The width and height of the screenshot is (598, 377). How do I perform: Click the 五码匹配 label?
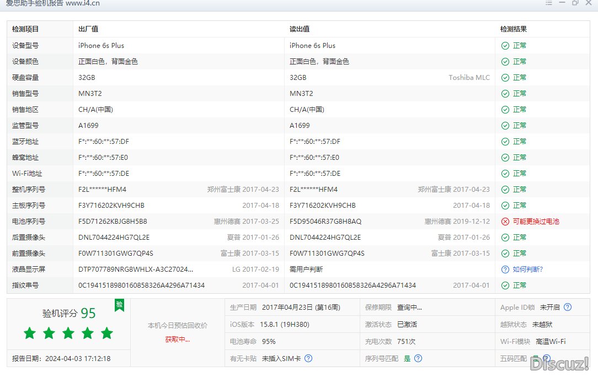514,358
